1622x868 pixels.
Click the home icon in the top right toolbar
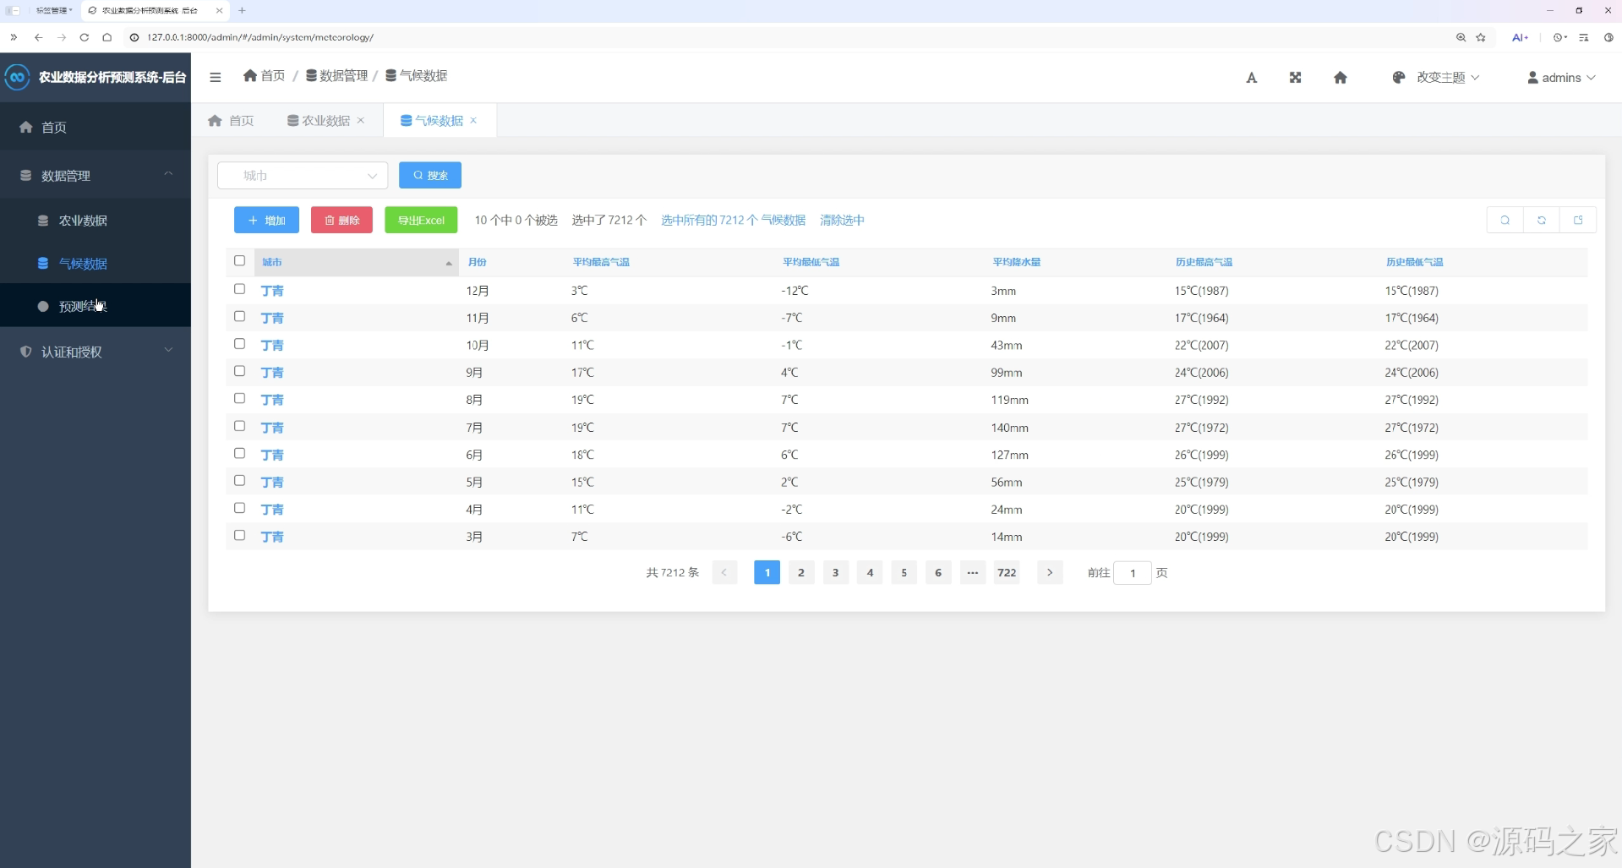(1341, 78)
